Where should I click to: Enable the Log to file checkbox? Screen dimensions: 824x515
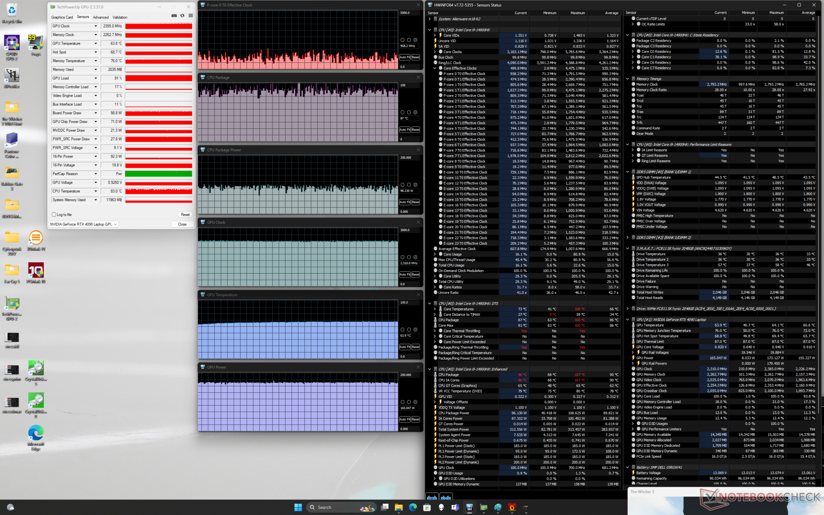[54, 215]
